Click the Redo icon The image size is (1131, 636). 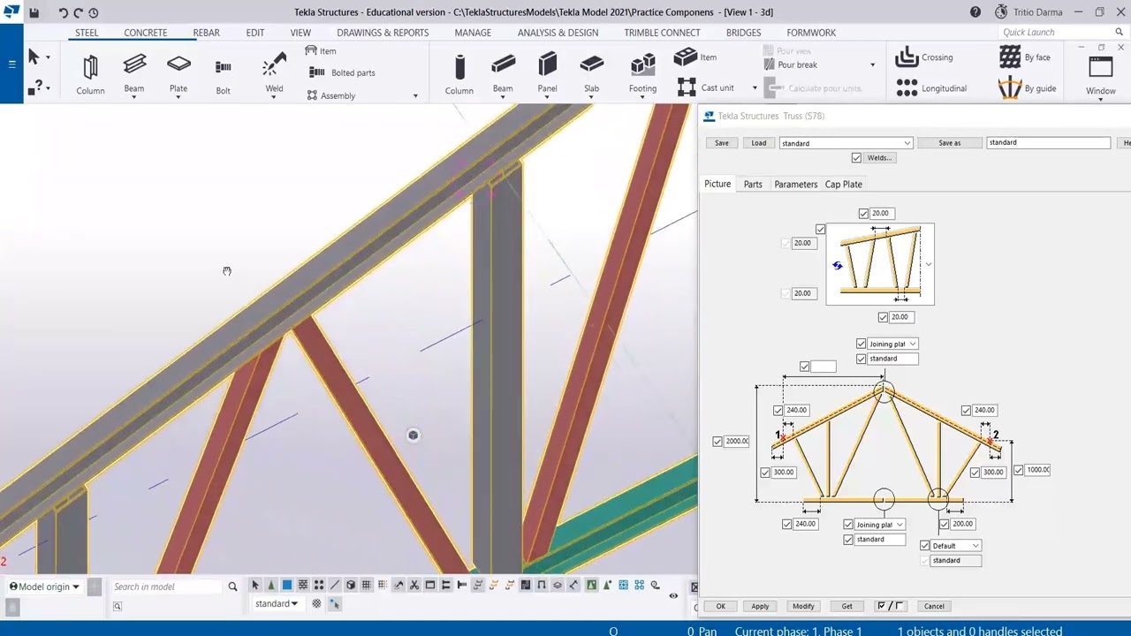[78, 12]
